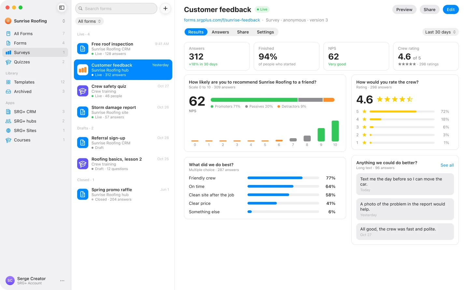Click the Sunrise Roofing workspace logo
Viewport: 467px width, 290px height.
click(8, 21)
